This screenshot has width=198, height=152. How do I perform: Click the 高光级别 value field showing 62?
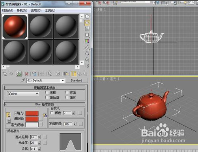click(34, 137)
